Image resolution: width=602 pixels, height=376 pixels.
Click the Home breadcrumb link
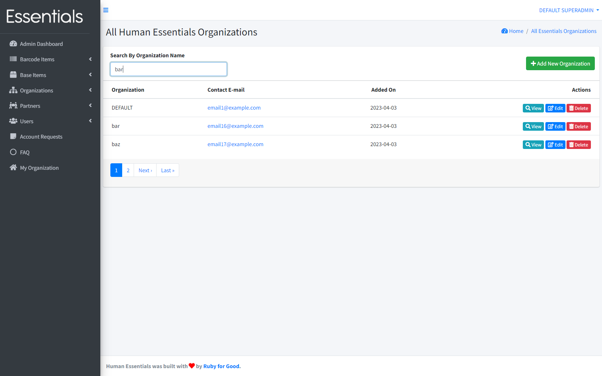(516, 31)
